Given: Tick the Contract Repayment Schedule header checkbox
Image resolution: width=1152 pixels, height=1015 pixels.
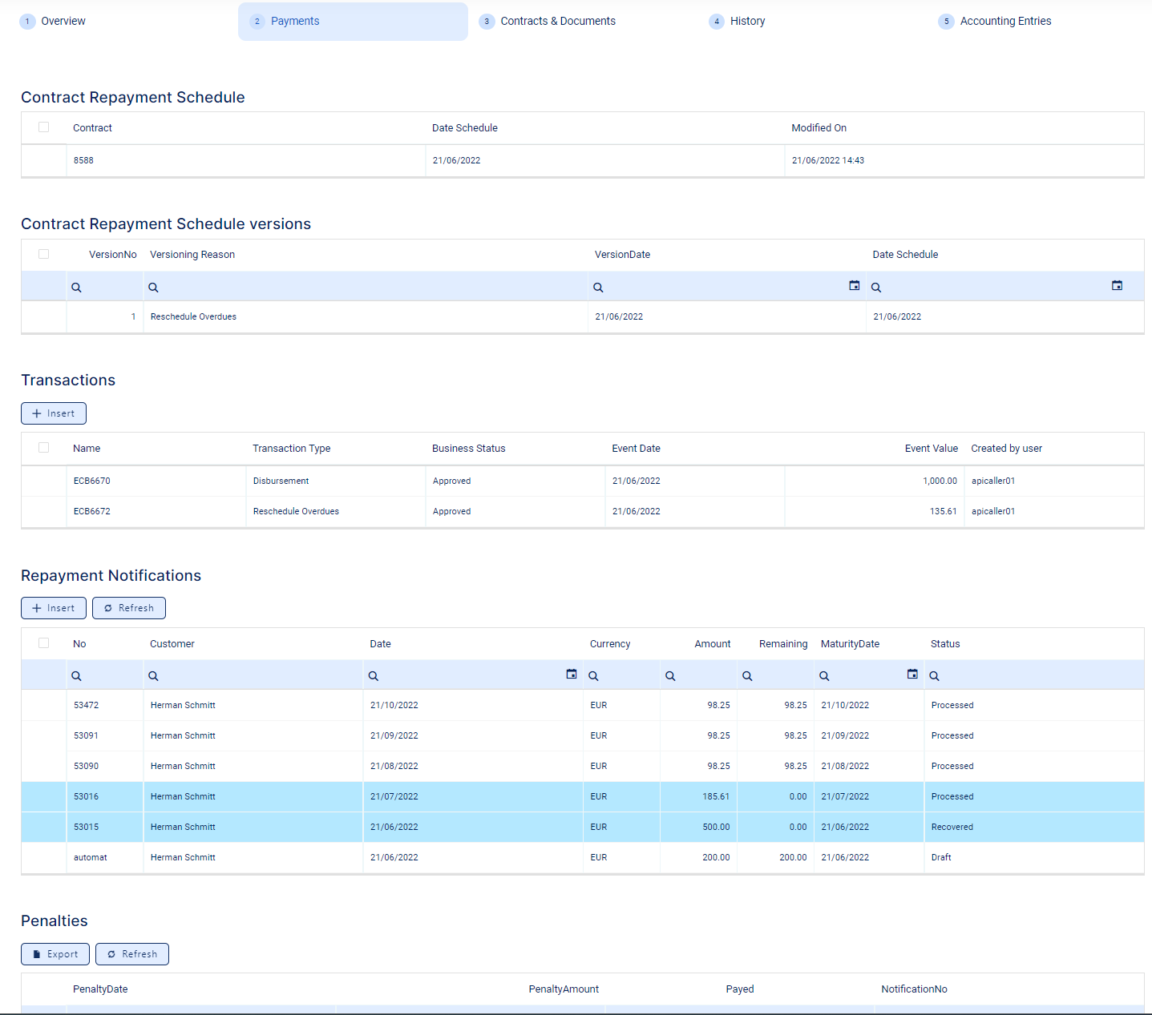Looking at the screenshot, I should [44, 127].
